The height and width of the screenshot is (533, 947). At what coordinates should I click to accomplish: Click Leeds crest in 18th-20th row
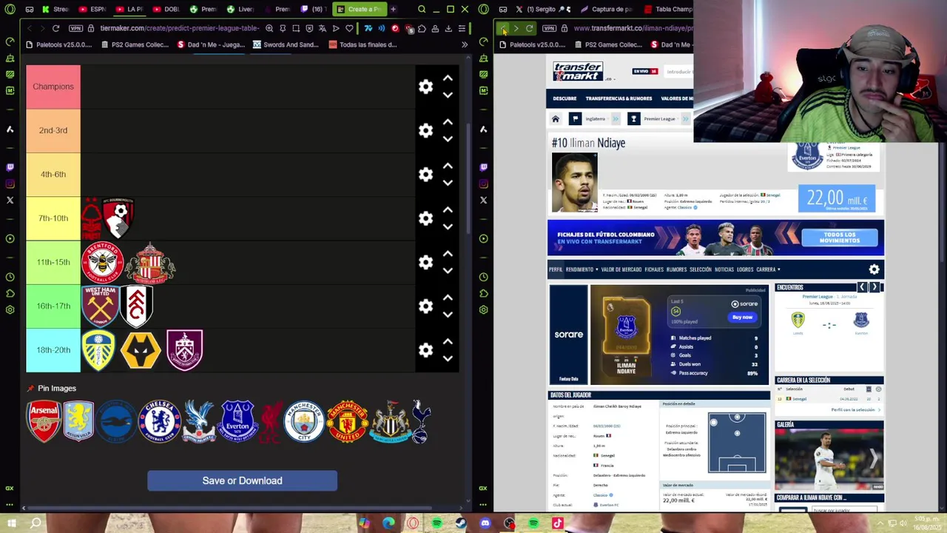point(98,350)
